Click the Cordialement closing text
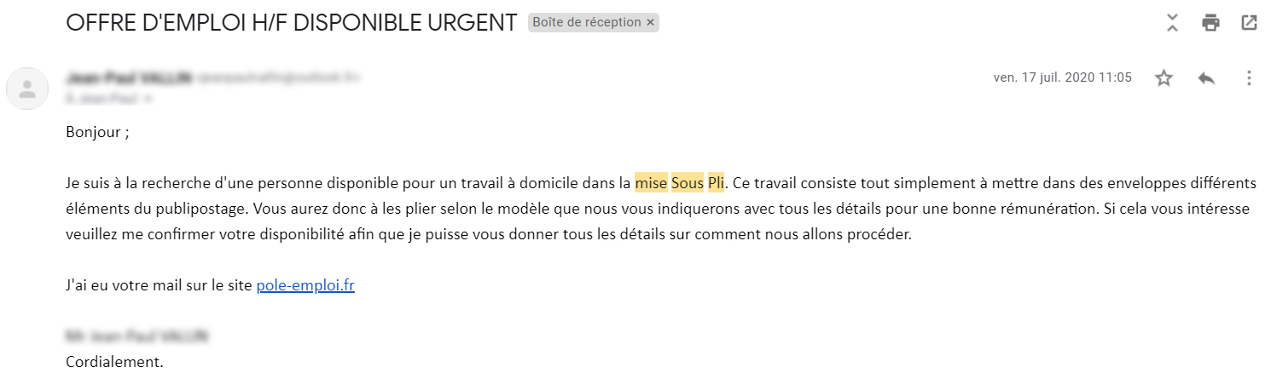1271x373 pixels. [114, 362]
